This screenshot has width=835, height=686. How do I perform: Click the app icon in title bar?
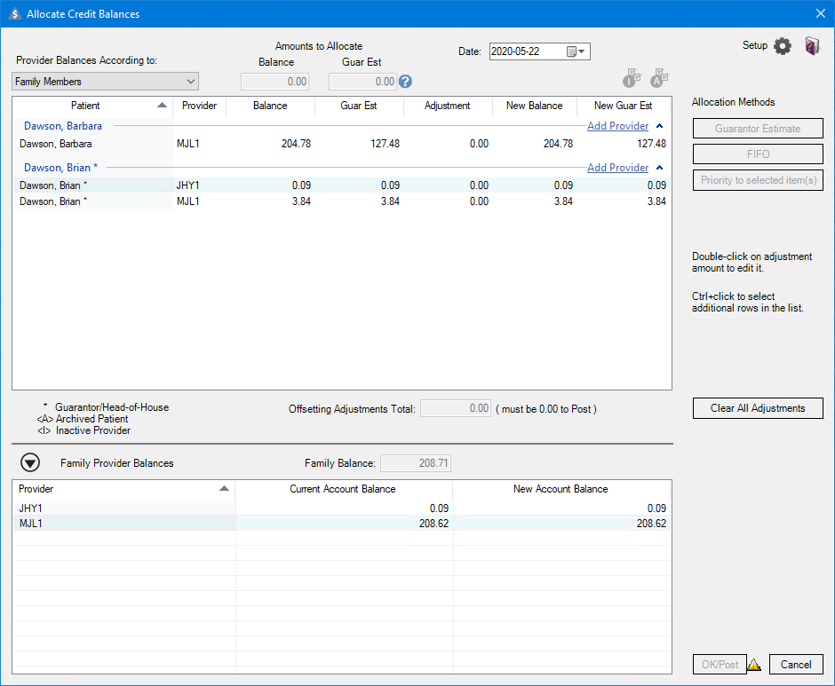14,13
